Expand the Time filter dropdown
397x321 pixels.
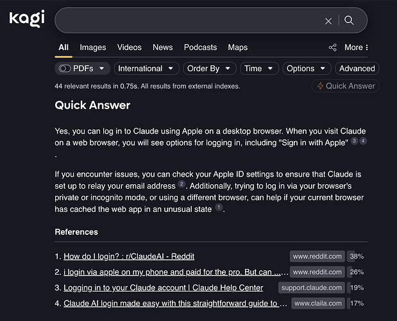pyautogui.click(x=259, y=69)
